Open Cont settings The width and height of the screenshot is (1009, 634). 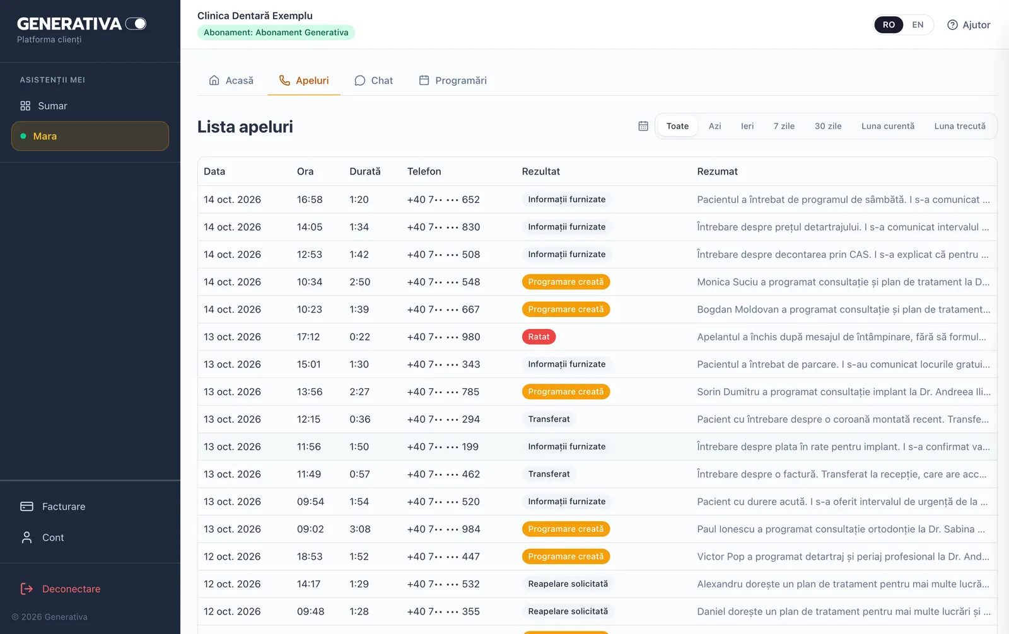90,538
